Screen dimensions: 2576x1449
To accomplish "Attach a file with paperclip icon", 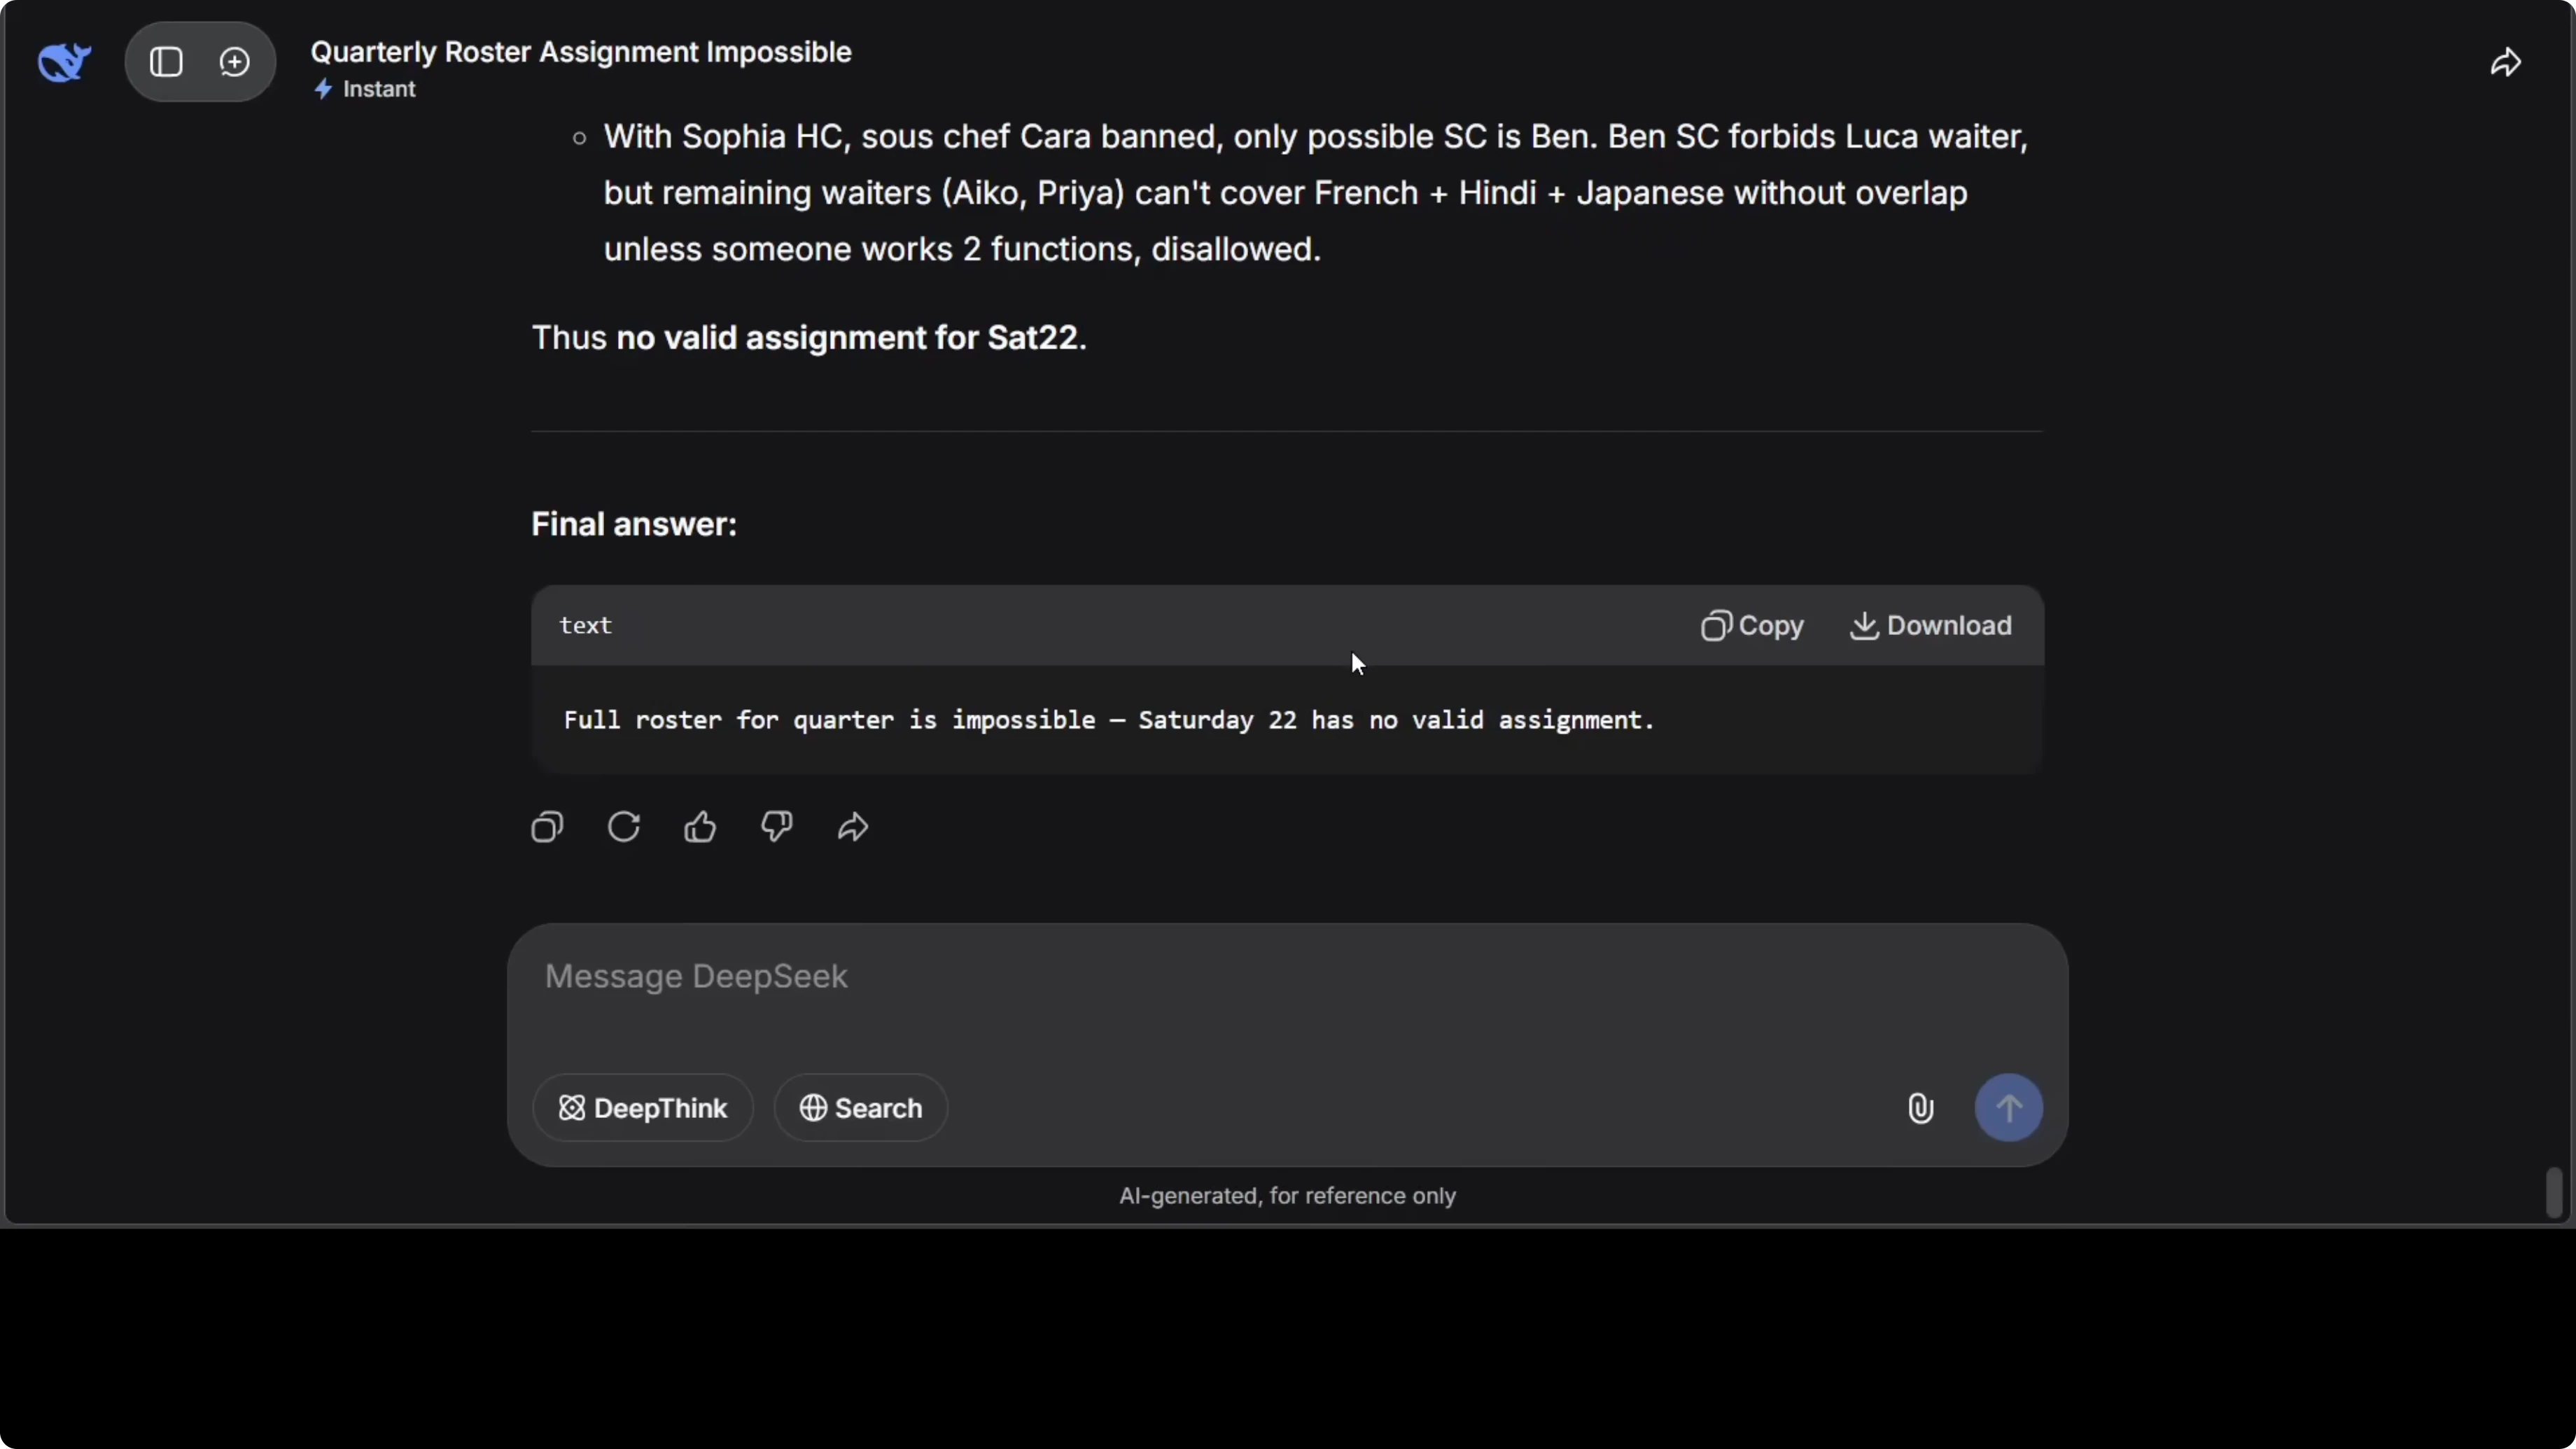I will coord(1920,1108).
